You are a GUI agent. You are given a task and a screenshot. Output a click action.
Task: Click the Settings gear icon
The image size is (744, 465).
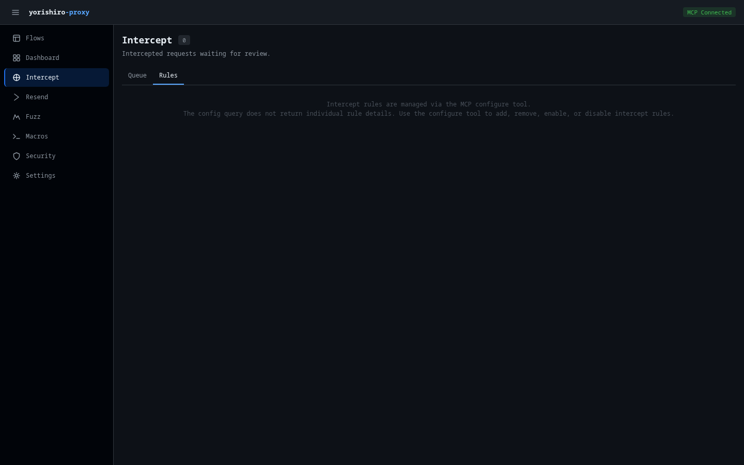17,176
